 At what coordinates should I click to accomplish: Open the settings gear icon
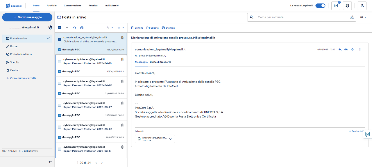(347, 5)
